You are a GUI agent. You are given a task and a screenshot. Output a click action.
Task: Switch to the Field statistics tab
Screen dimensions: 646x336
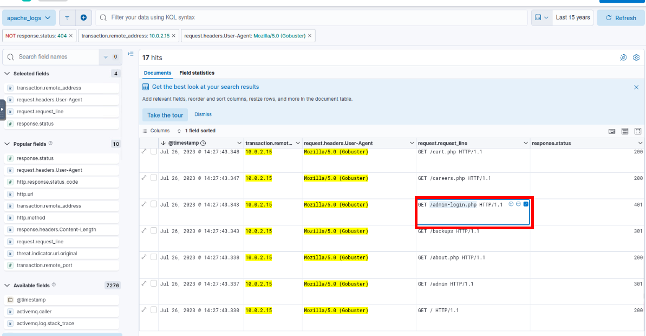pos(197,73)
